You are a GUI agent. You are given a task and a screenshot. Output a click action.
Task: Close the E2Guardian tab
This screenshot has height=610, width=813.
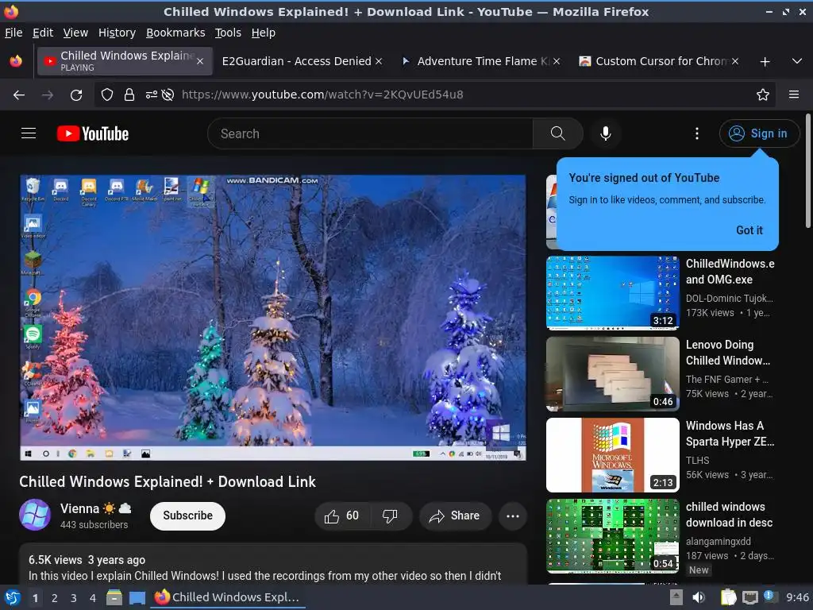click(379, 61)
